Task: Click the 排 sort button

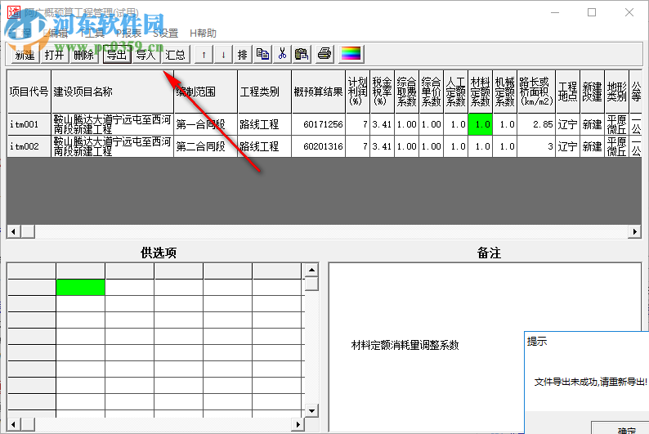Action: point(243,54)
